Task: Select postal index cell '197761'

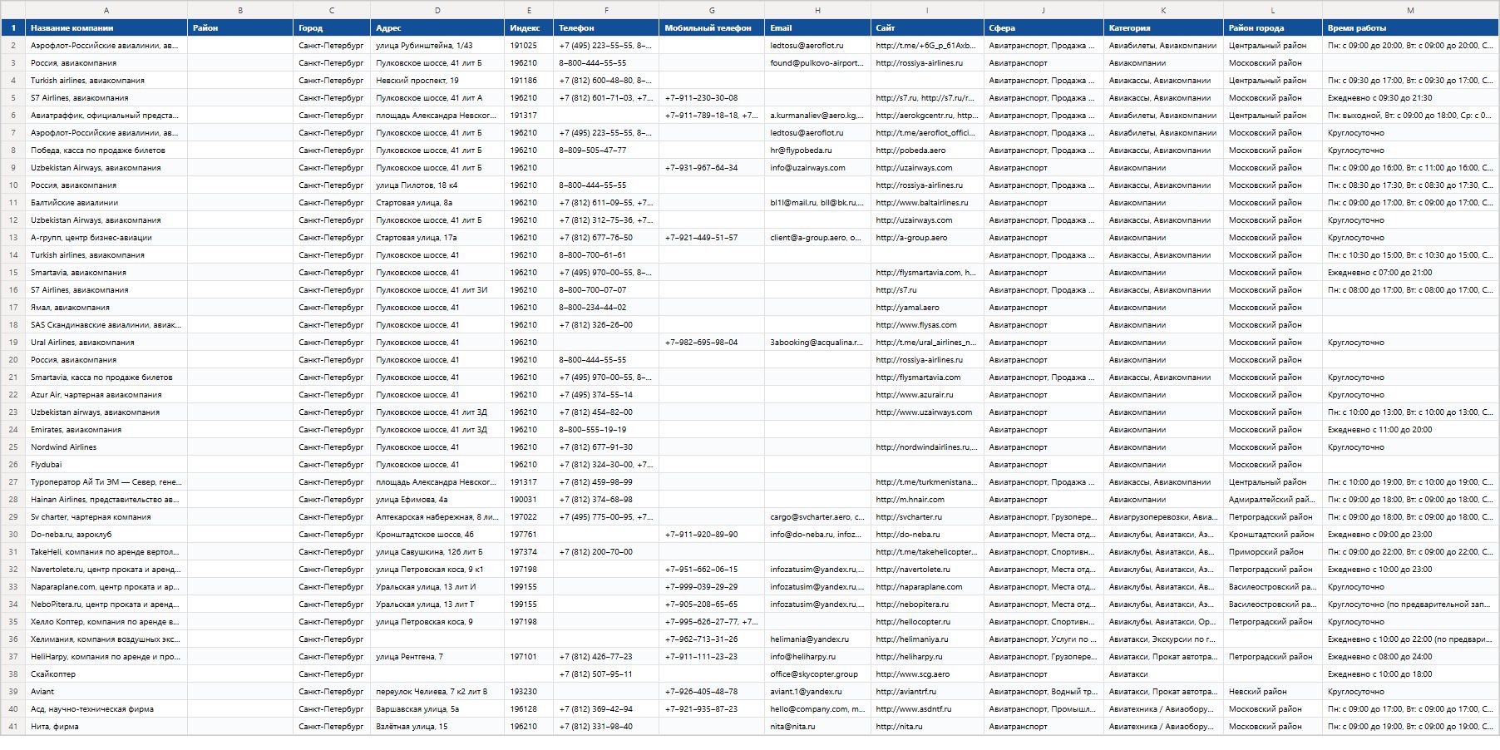Action: coord(529,534)
